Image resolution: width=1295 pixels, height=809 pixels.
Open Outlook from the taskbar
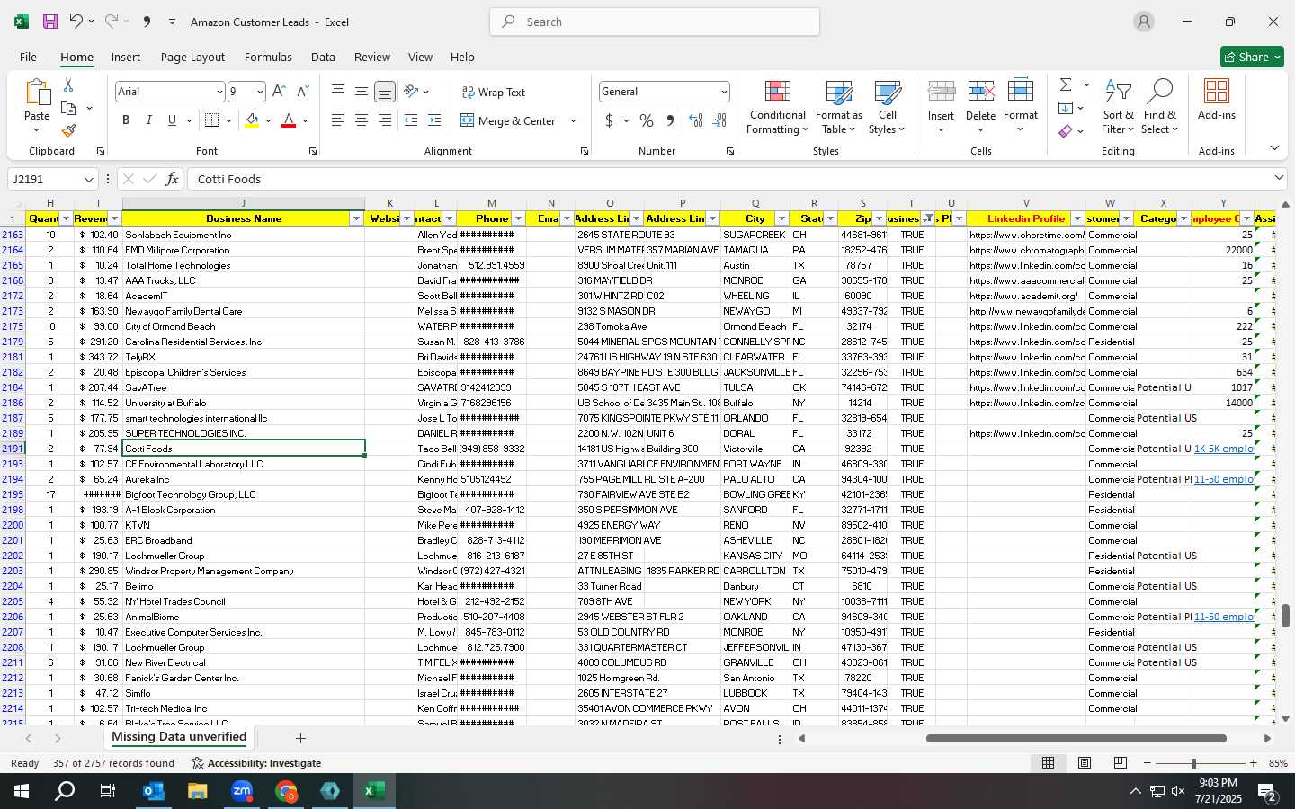(154, 791)
